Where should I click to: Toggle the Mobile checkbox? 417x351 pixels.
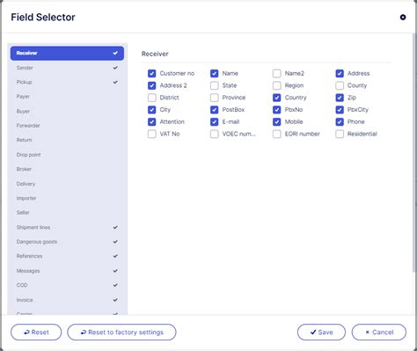click(x=277, y=121)
